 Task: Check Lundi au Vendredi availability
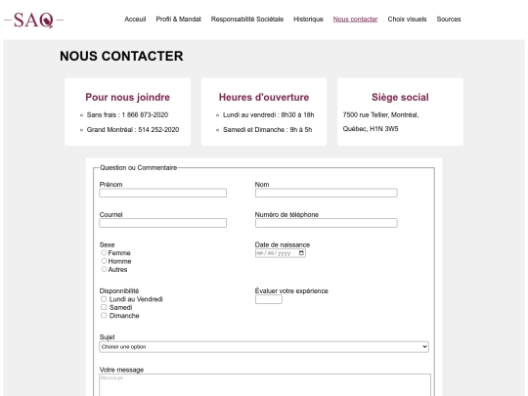point(104,299)
